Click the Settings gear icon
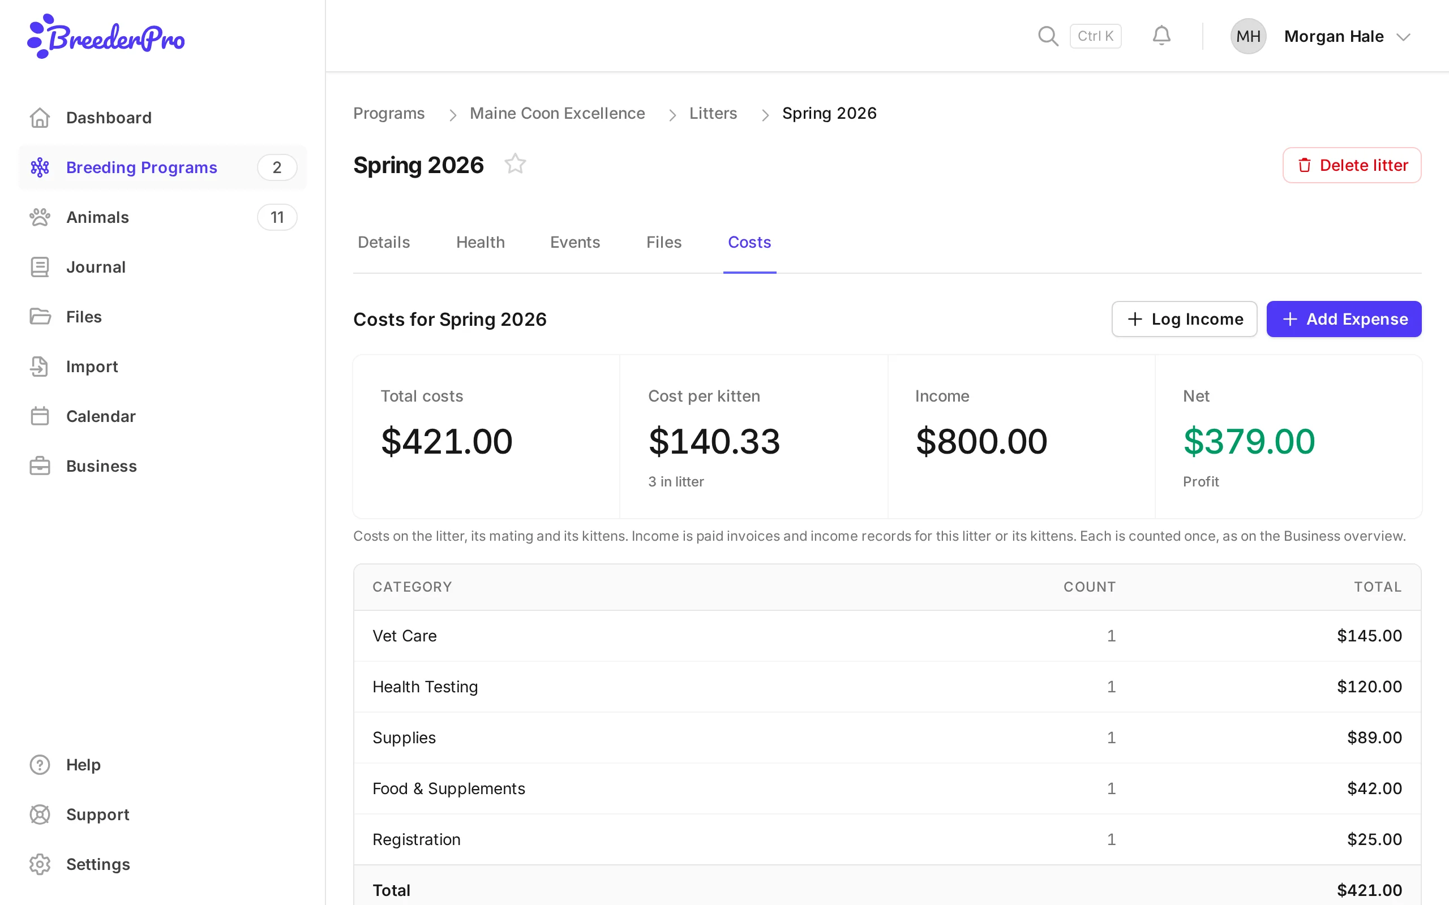Screen dimensions: 1449x905 point(40,864)
